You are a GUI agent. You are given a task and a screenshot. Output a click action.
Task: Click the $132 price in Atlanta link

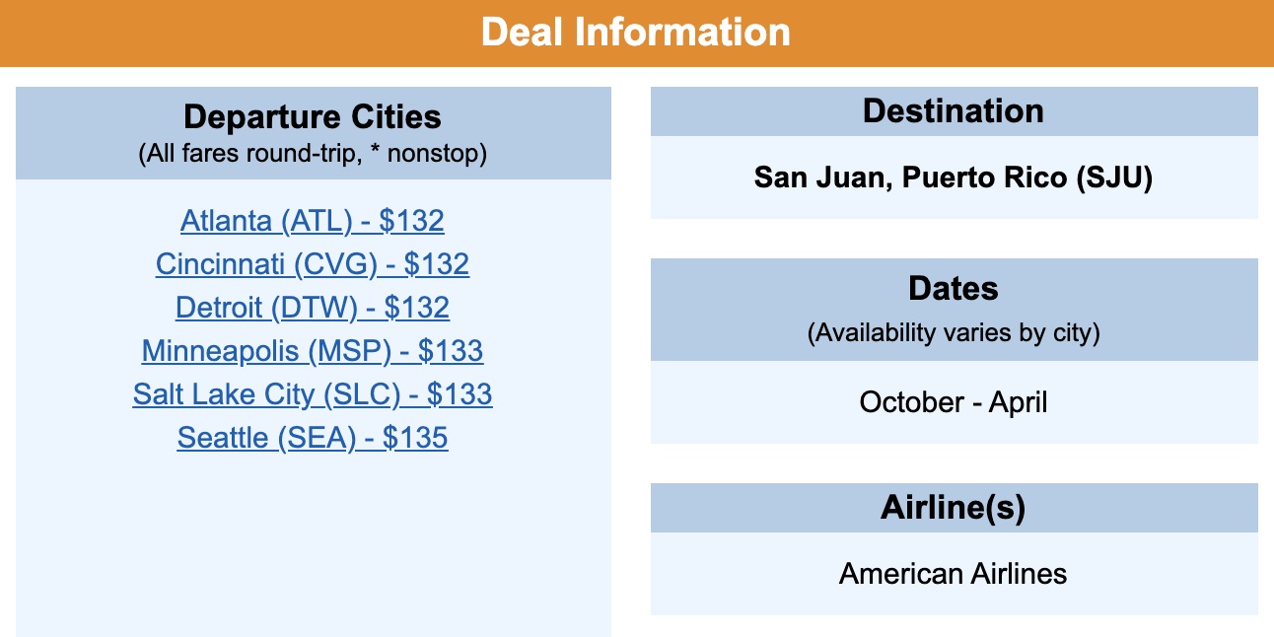(412, 221)
